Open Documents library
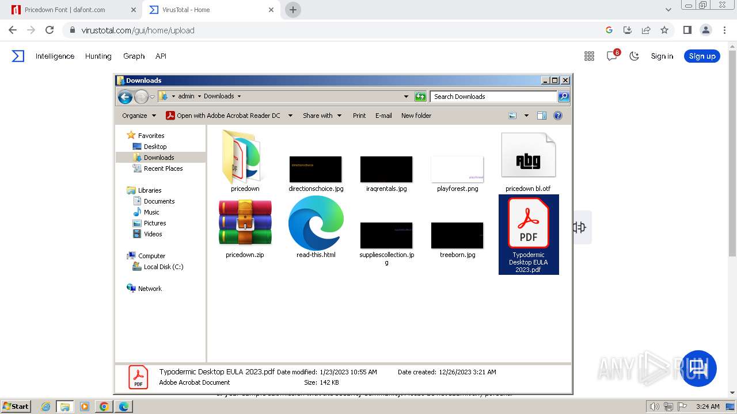 [x=154, y=201]
